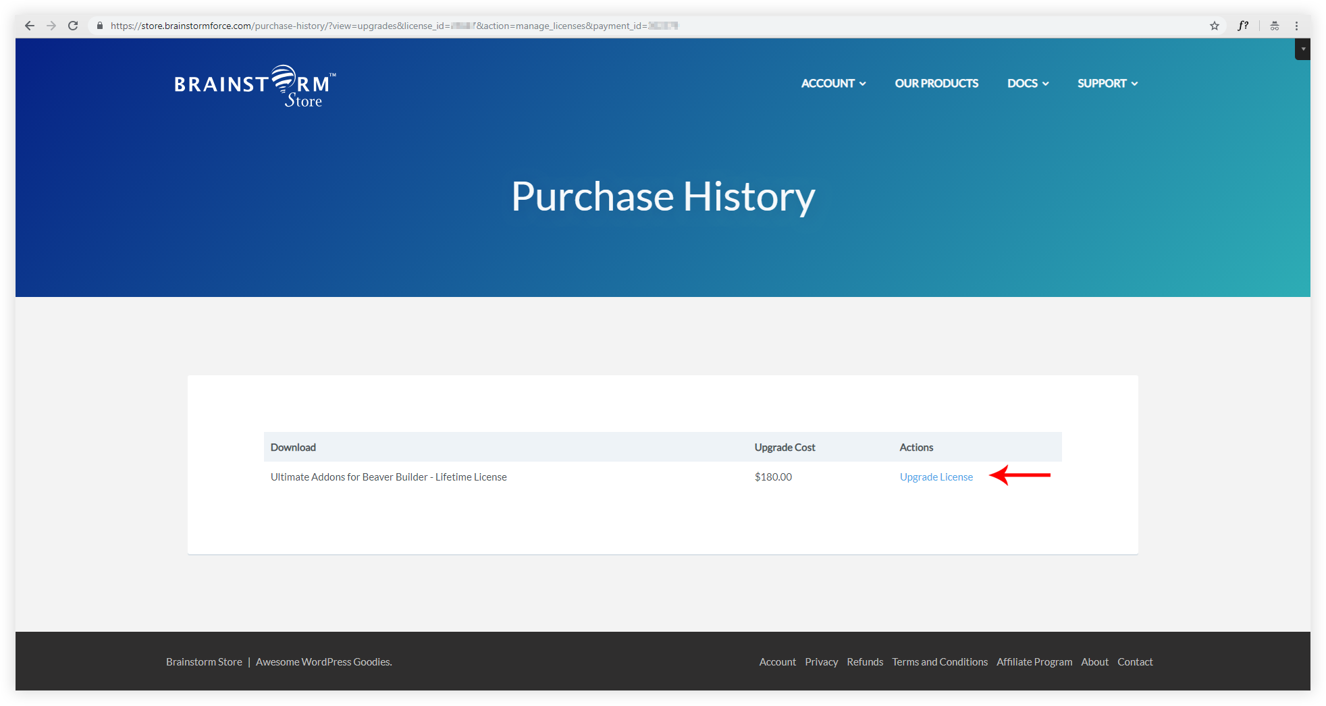Open the Privacy footer link

click(821, 662)
